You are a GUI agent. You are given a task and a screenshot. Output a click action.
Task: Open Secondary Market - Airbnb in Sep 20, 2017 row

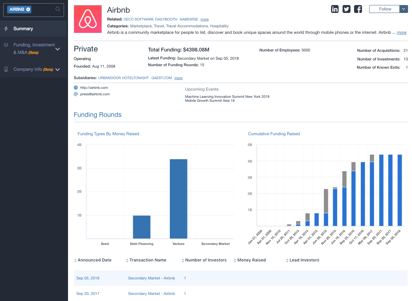point(151,294)
